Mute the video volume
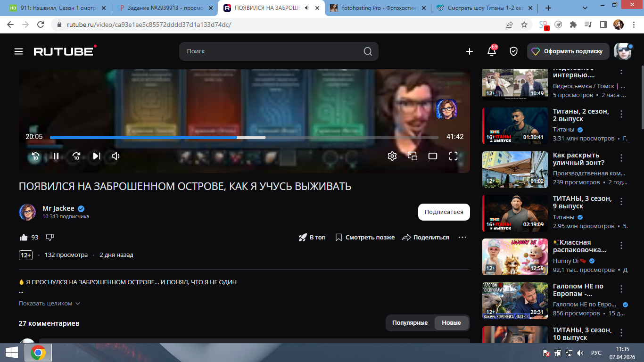Viewport: 644px width, 362px height. (x=116, y=156)
